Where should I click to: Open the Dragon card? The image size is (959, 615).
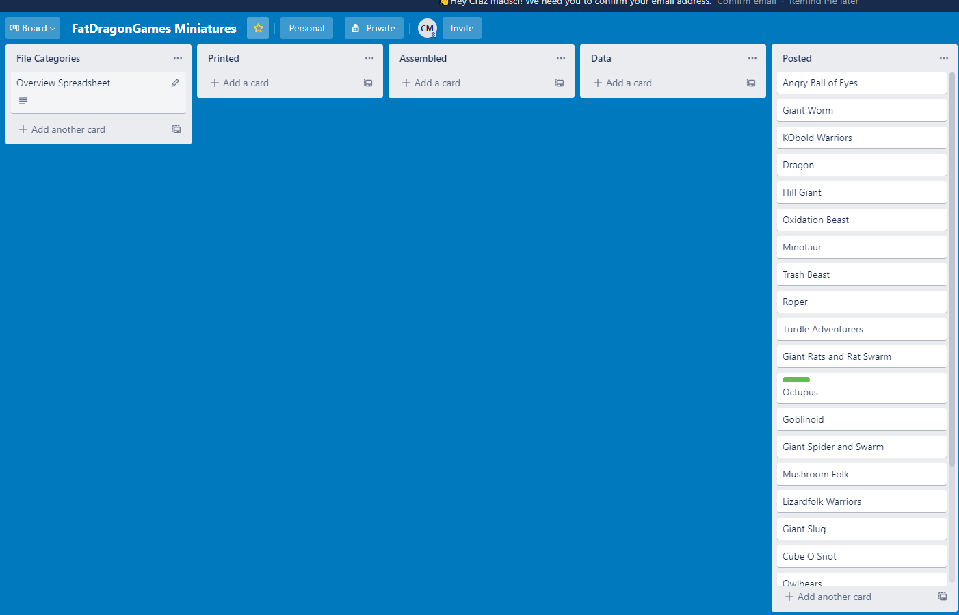tap(862, 165)
